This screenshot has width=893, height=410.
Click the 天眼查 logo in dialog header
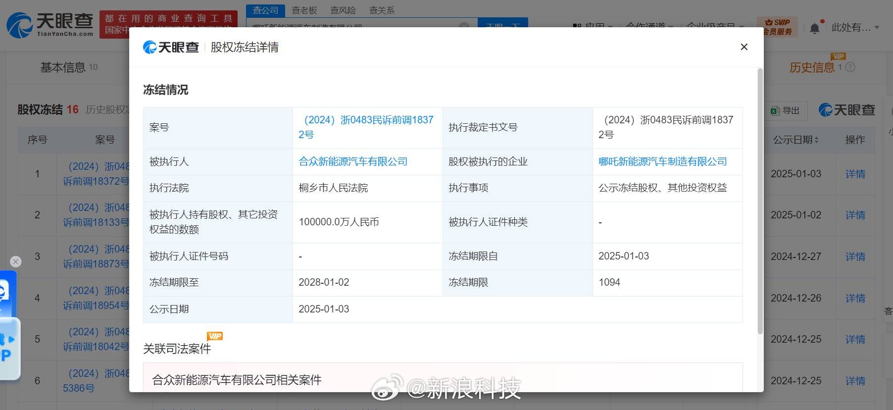point(171,47)
